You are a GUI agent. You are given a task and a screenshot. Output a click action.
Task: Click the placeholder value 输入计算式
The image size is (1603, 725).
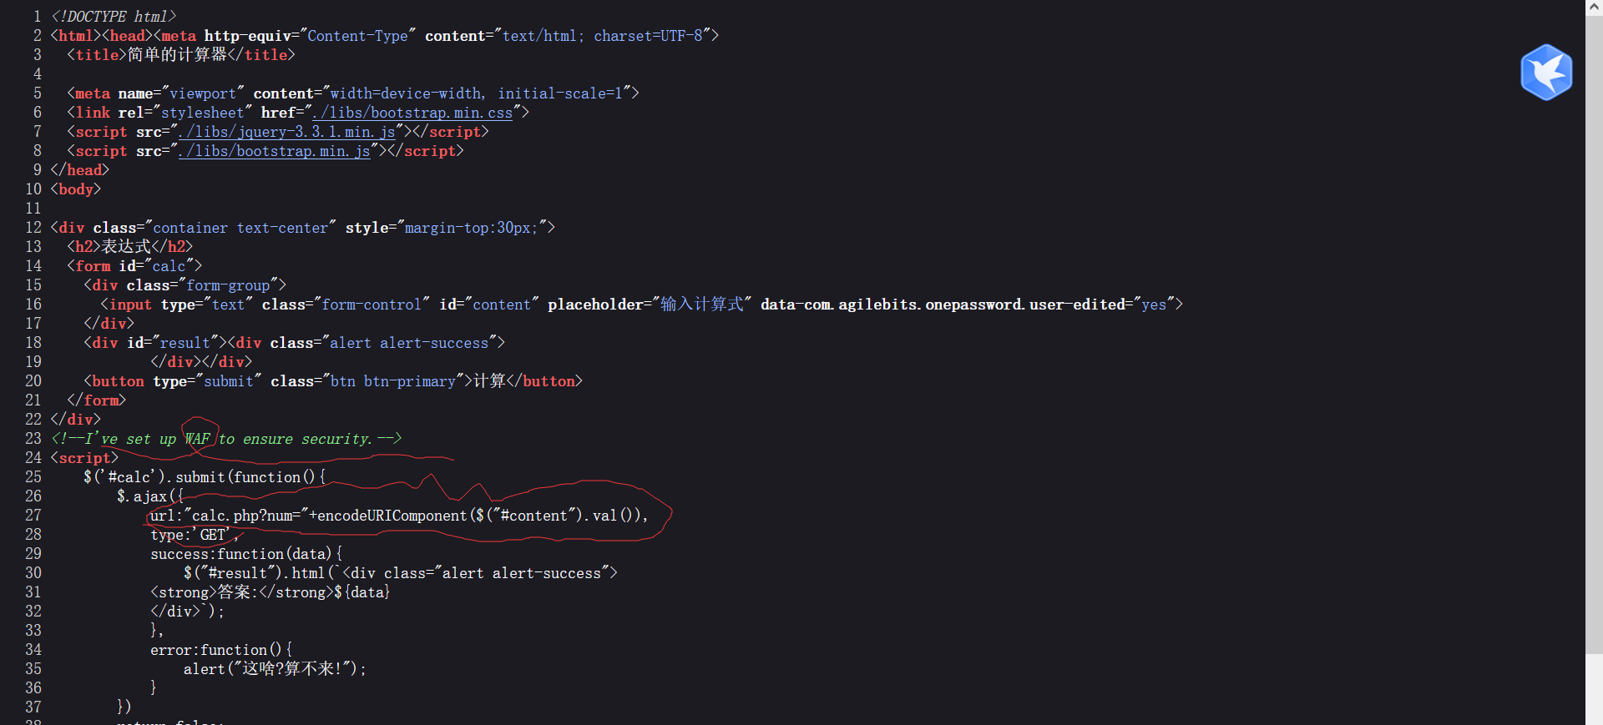[x=701, y=305]
